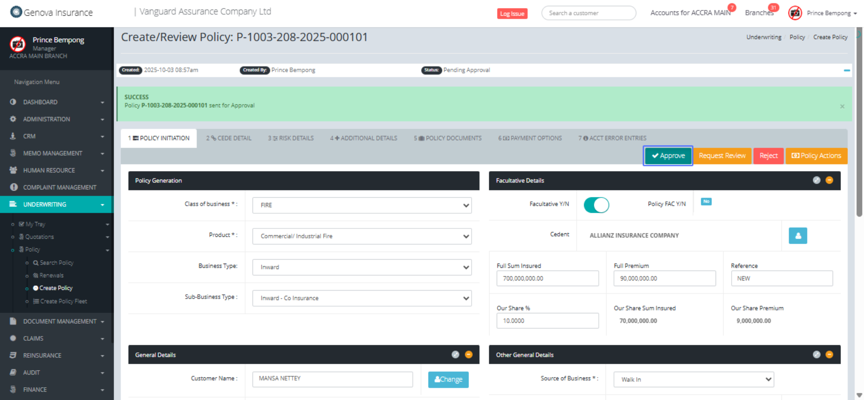The height and width of the screenshot is (400, 864).
Task: Open the Sub-Business Type dropdown
Action: (x=362, y=298)
